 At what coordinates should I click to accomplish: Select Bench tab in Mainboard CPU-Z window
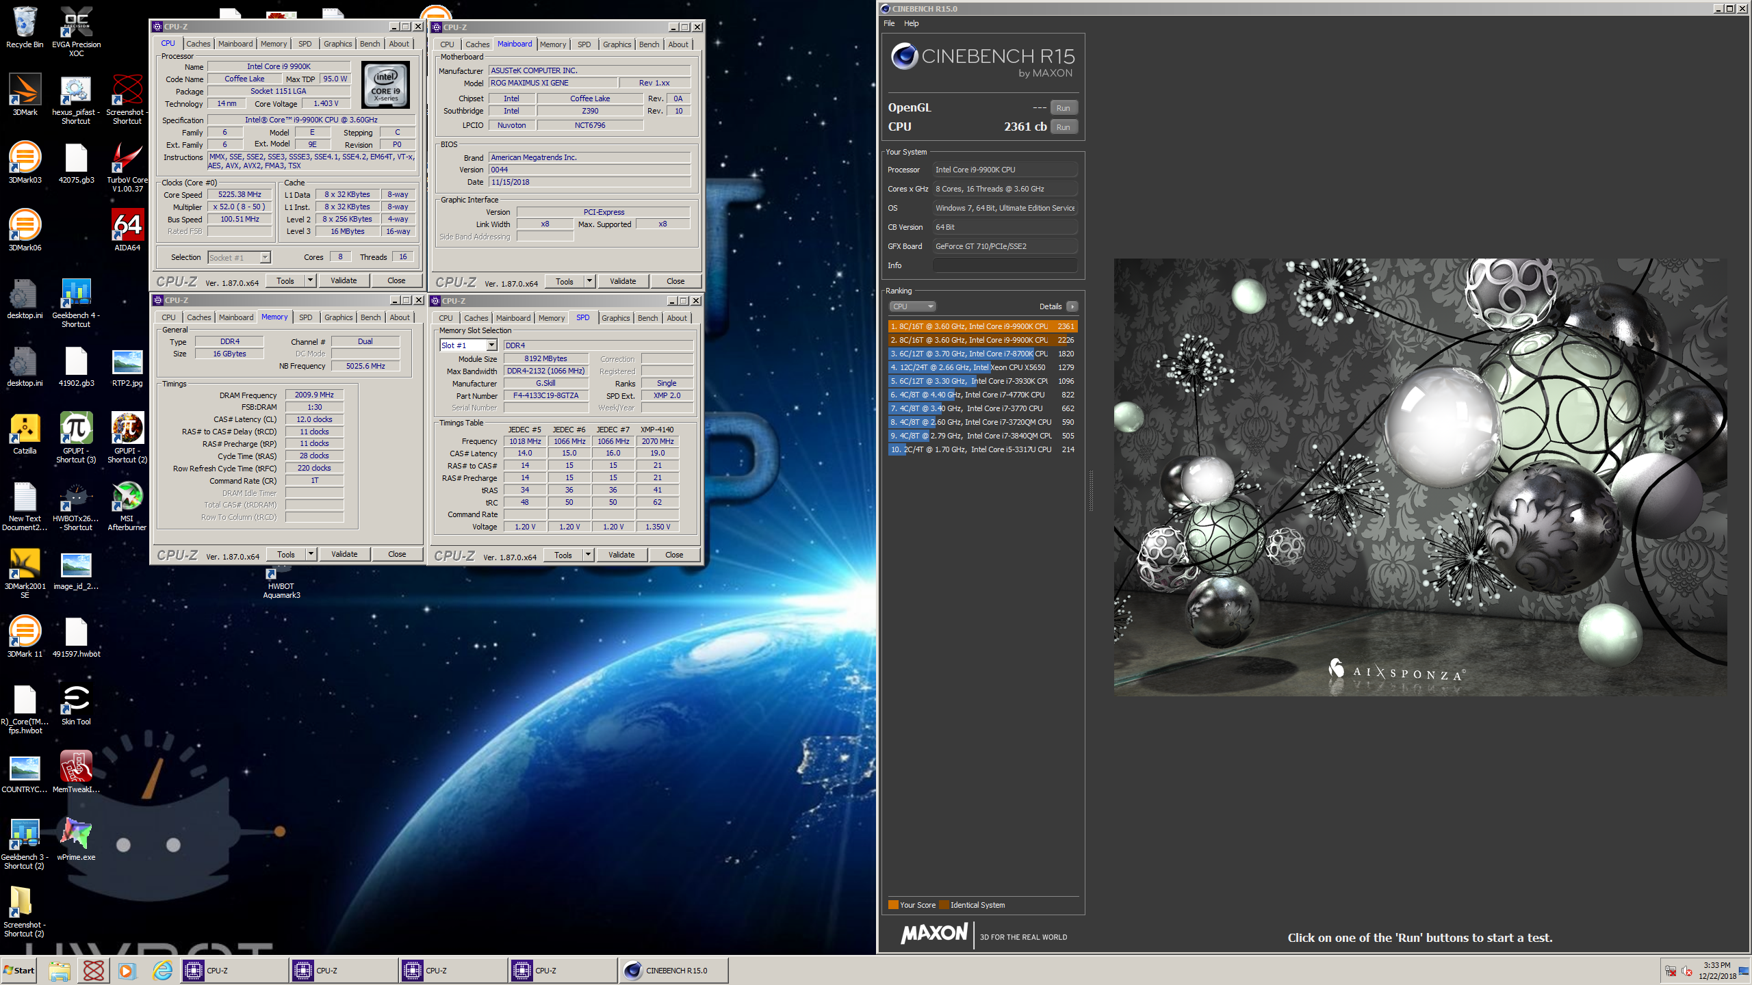tap(649, 44)
